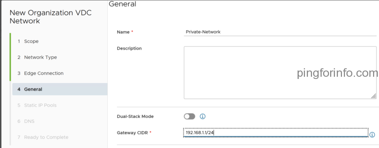Go to step 1 Scope
Viewport: 379px width, 148px height.
[31, 41]
